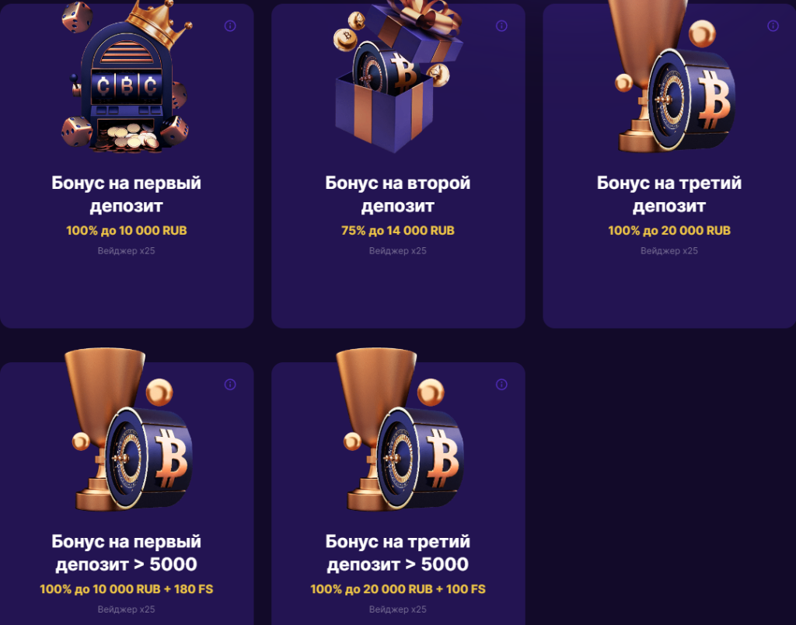796x625 pixels.
Task: Click trophy image on third deposit > 5000 card
Action: pos(400,429)
